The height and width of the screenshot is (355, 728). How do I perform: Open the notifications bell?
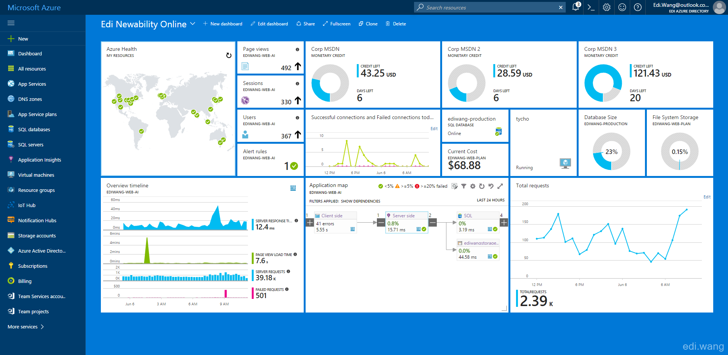(x=576, y=7)
